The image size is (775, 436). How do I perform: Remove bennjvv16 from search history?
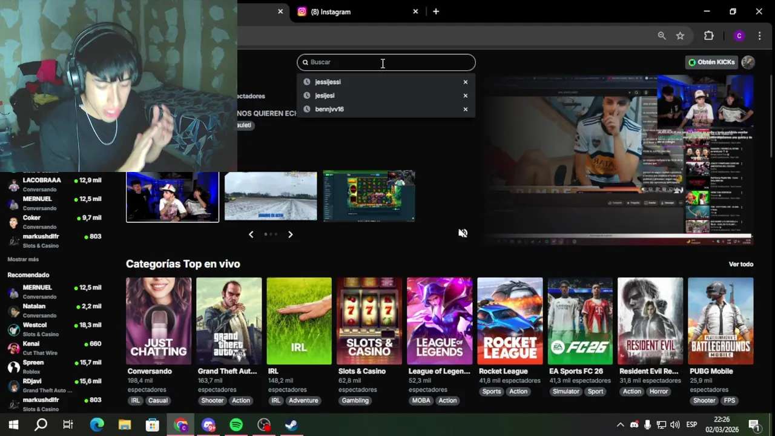click(466, 110)
